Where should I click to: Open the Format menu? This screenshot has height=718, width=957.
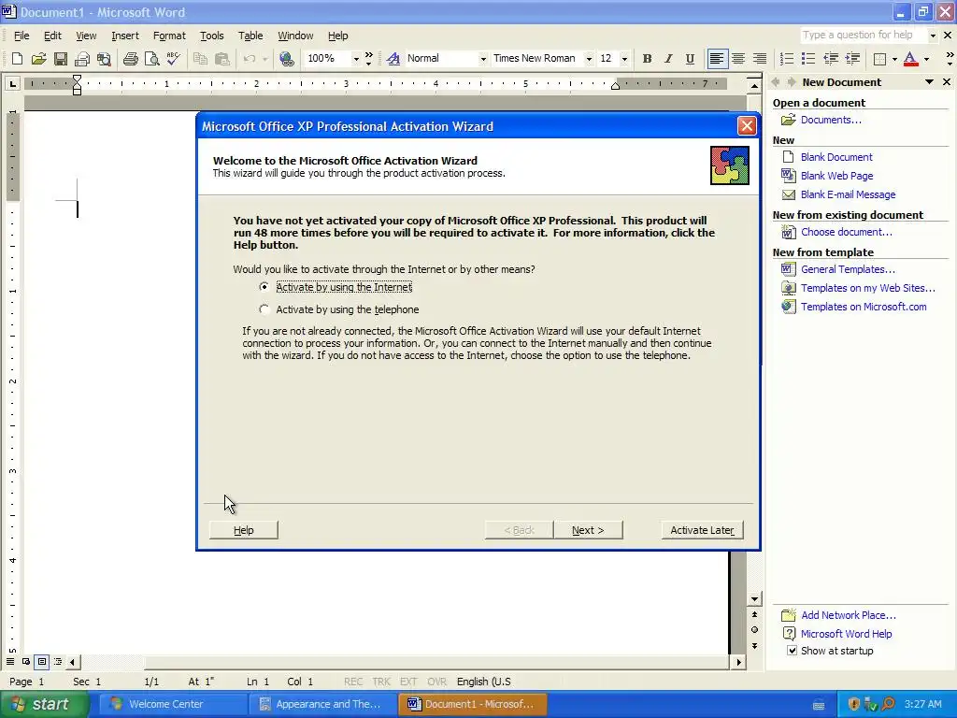169,36
